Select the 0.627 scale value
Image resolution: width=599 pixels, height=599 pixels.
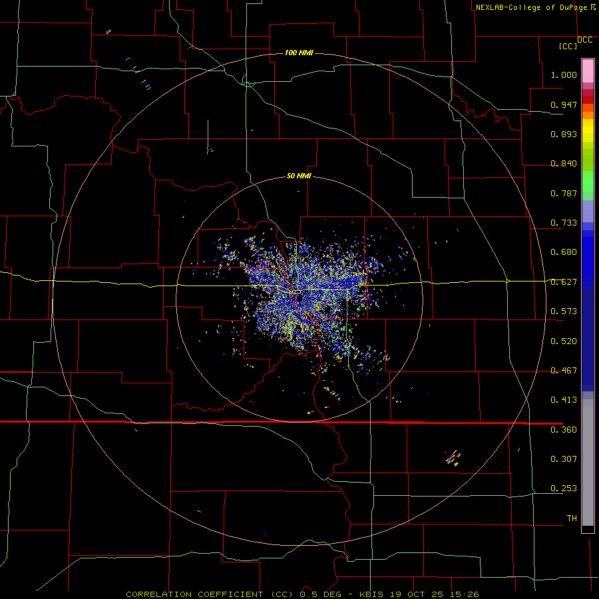pos(564,282)
